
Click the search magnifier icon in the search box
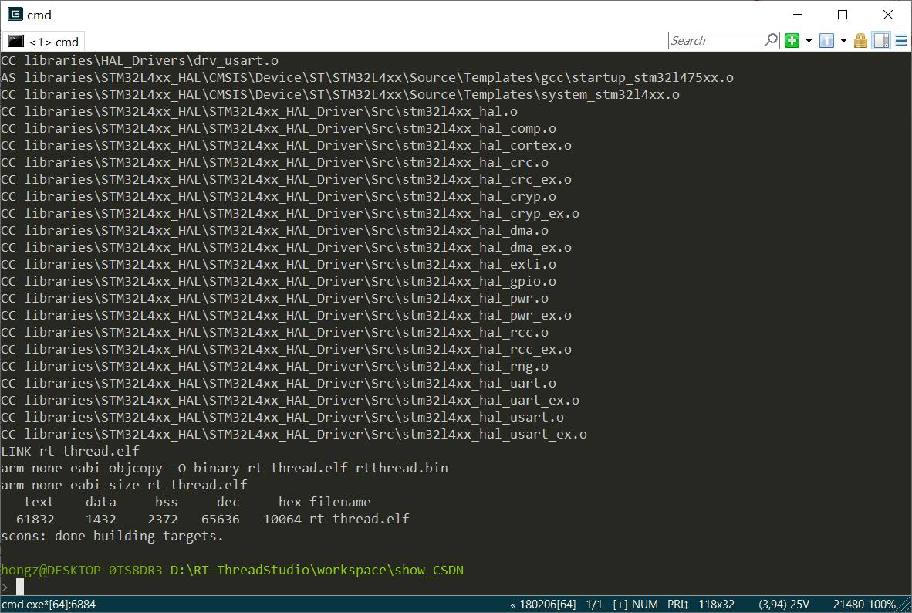click(x=771, y=39)
